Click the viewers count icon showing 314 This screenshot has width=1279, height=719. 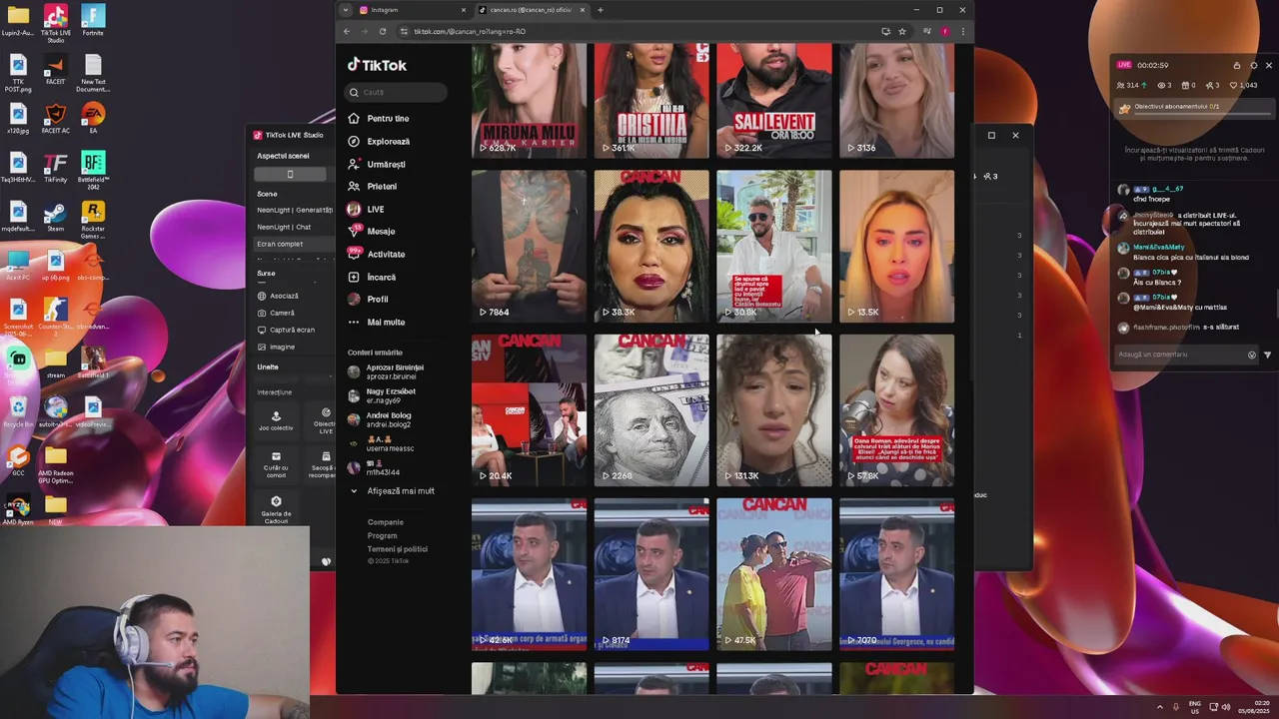click(x=1133, y=85)
